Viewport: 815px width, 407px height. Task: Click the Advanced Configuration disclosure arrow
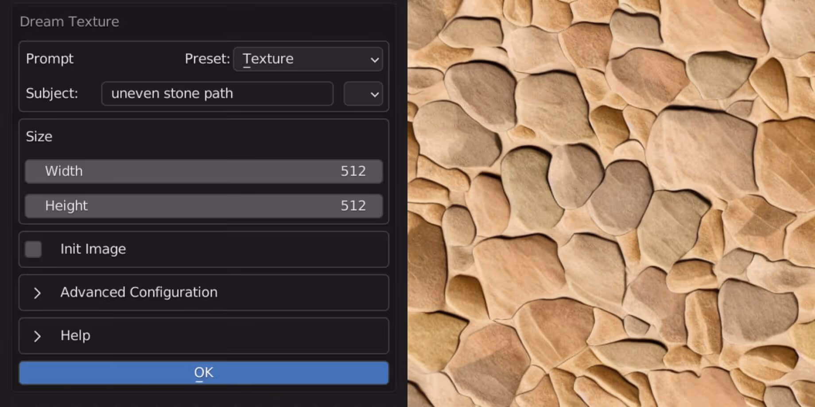click(x=37, y=293)
